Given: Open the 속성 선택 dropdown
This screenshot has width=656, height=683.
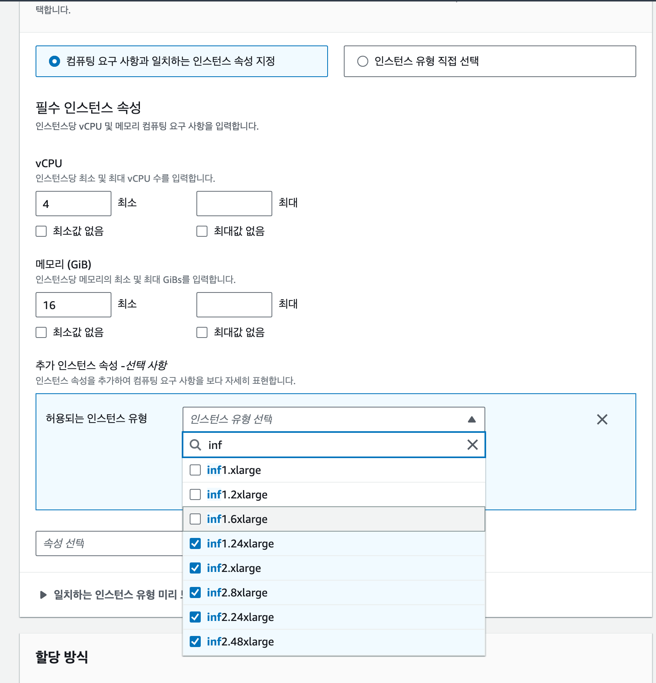Looking at the screenshot, I should tap(109, 543).
